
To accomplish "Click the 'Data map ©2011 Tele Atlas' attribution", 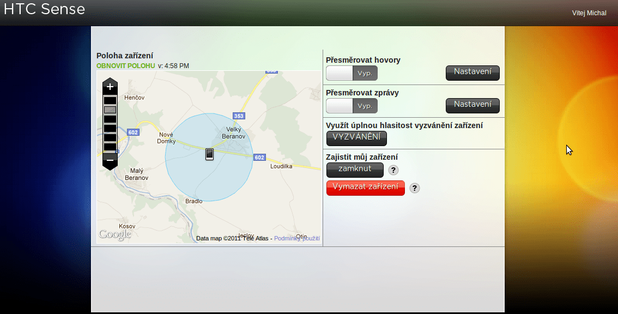I will [x=232, y=238].
